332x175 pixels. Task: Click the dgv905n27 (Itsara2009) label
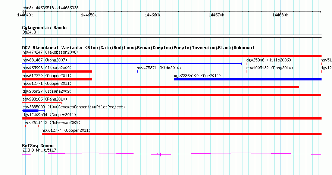[x=47, y=91]
